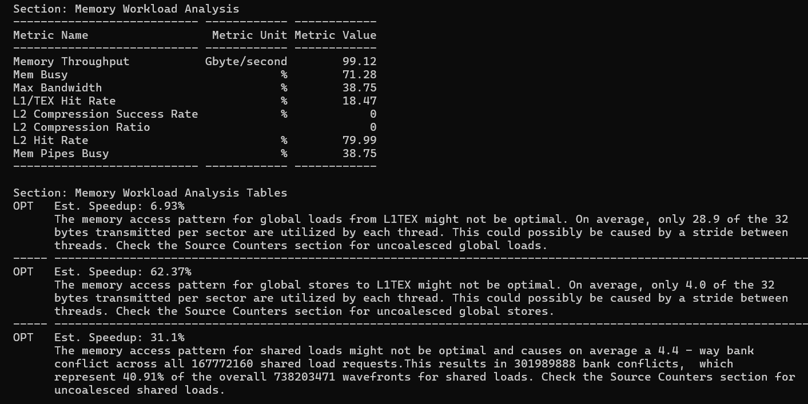The height and width of the screenshot is (404, 808).
Task: Select the 'L1/TEX Hit Rate' metric name
Action: tap(65, 101)
